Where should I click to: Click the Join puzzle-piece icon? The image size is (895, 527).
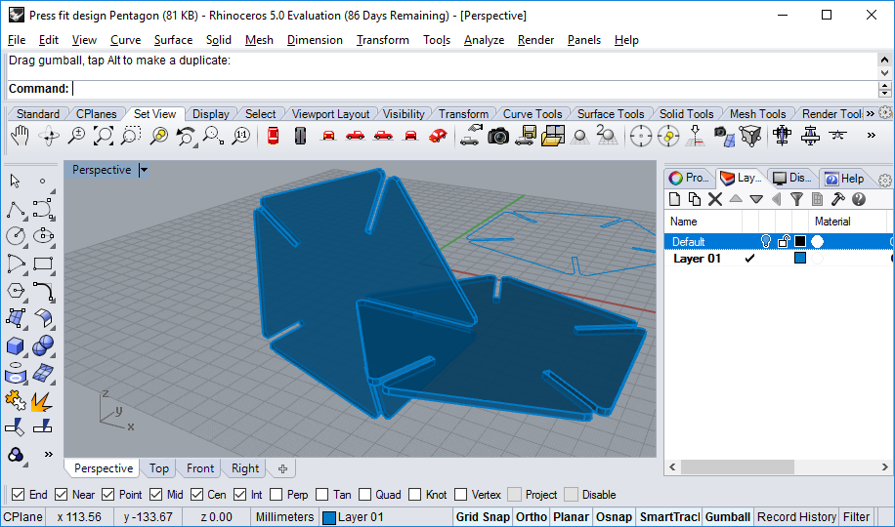coord(16,400)
